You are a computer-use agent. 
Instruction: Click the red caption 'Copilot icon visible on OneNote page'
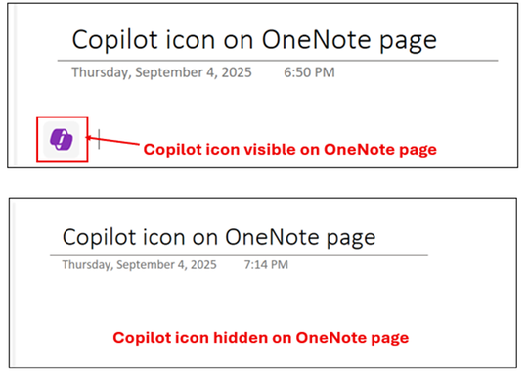[x=290, y=150]
